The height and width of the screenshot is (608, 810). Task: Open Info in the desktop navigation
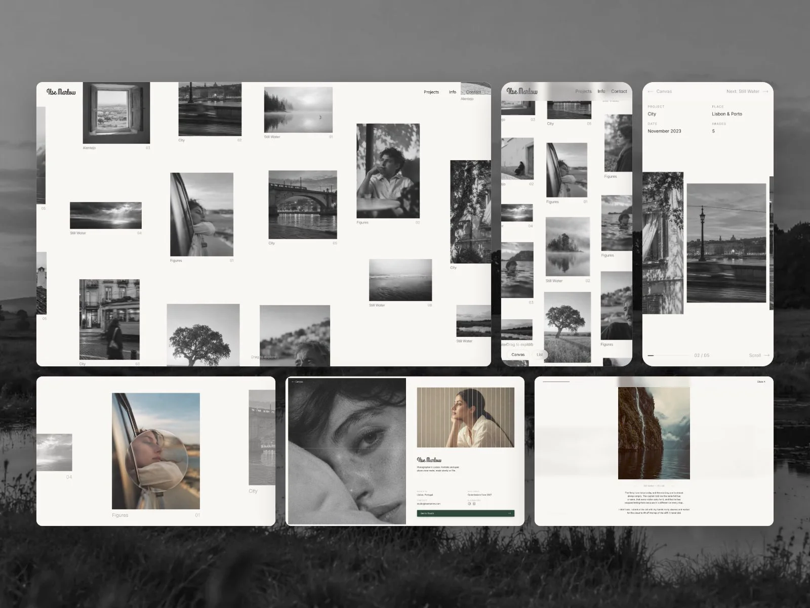tap(453, 92)
